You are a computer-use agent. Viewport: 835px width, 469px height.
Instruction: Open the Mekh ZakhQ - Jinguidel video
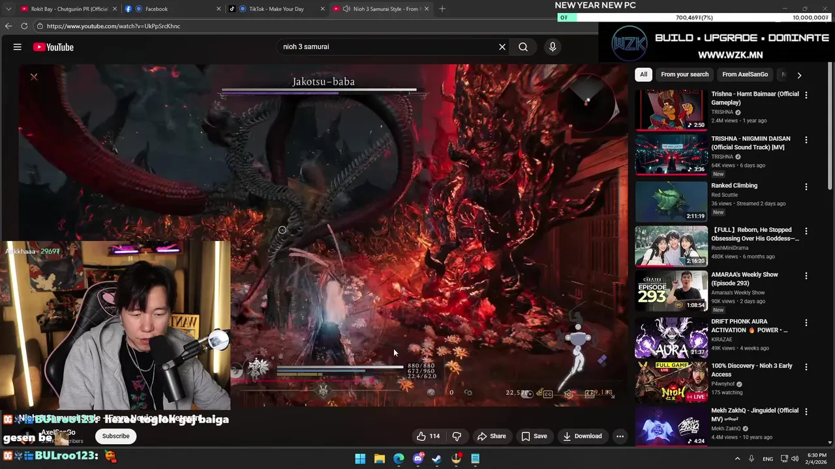[755, 414]
